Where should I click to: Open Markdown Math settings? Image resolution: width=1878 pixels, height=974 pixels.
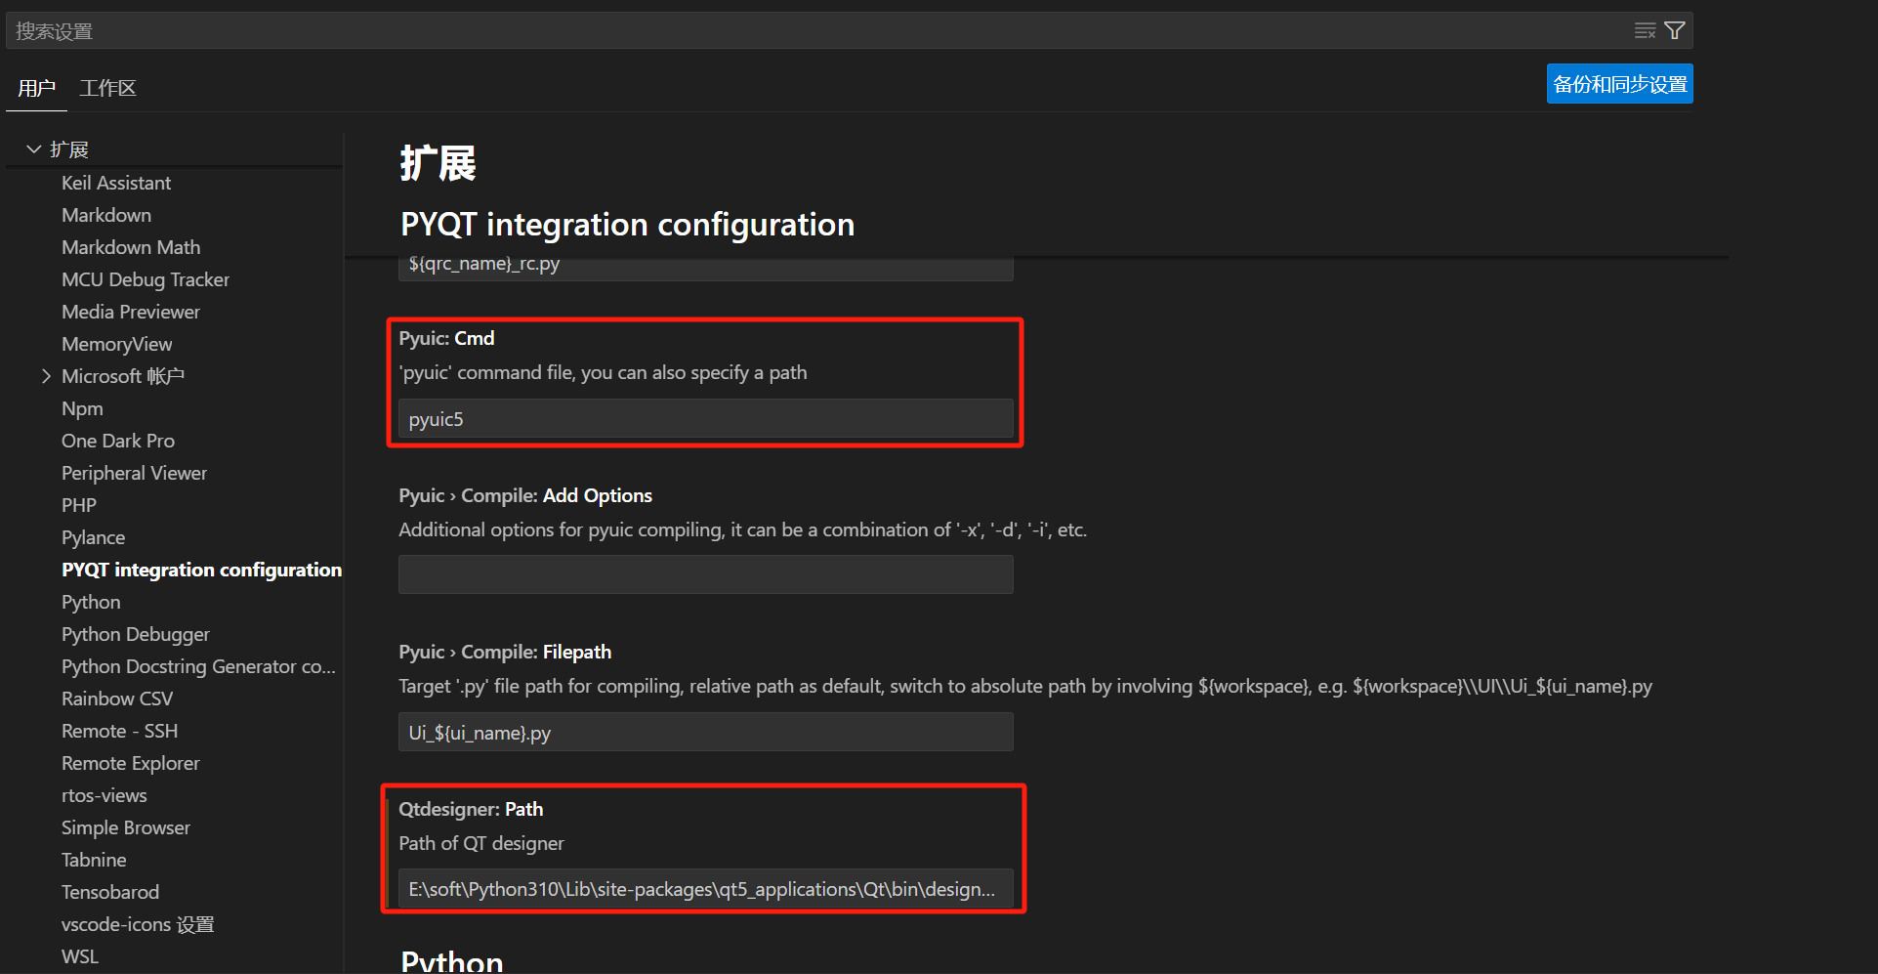tap(131, 247)
